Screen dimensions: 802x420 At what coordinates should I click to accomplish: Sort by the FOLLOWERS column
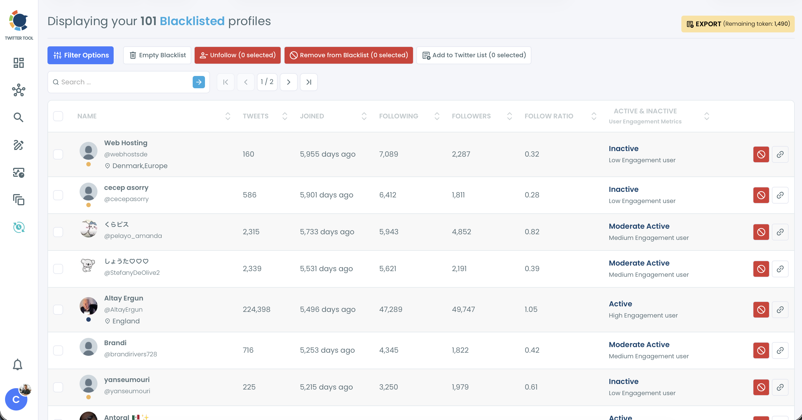pyautogui.click(x=509, y=116)
